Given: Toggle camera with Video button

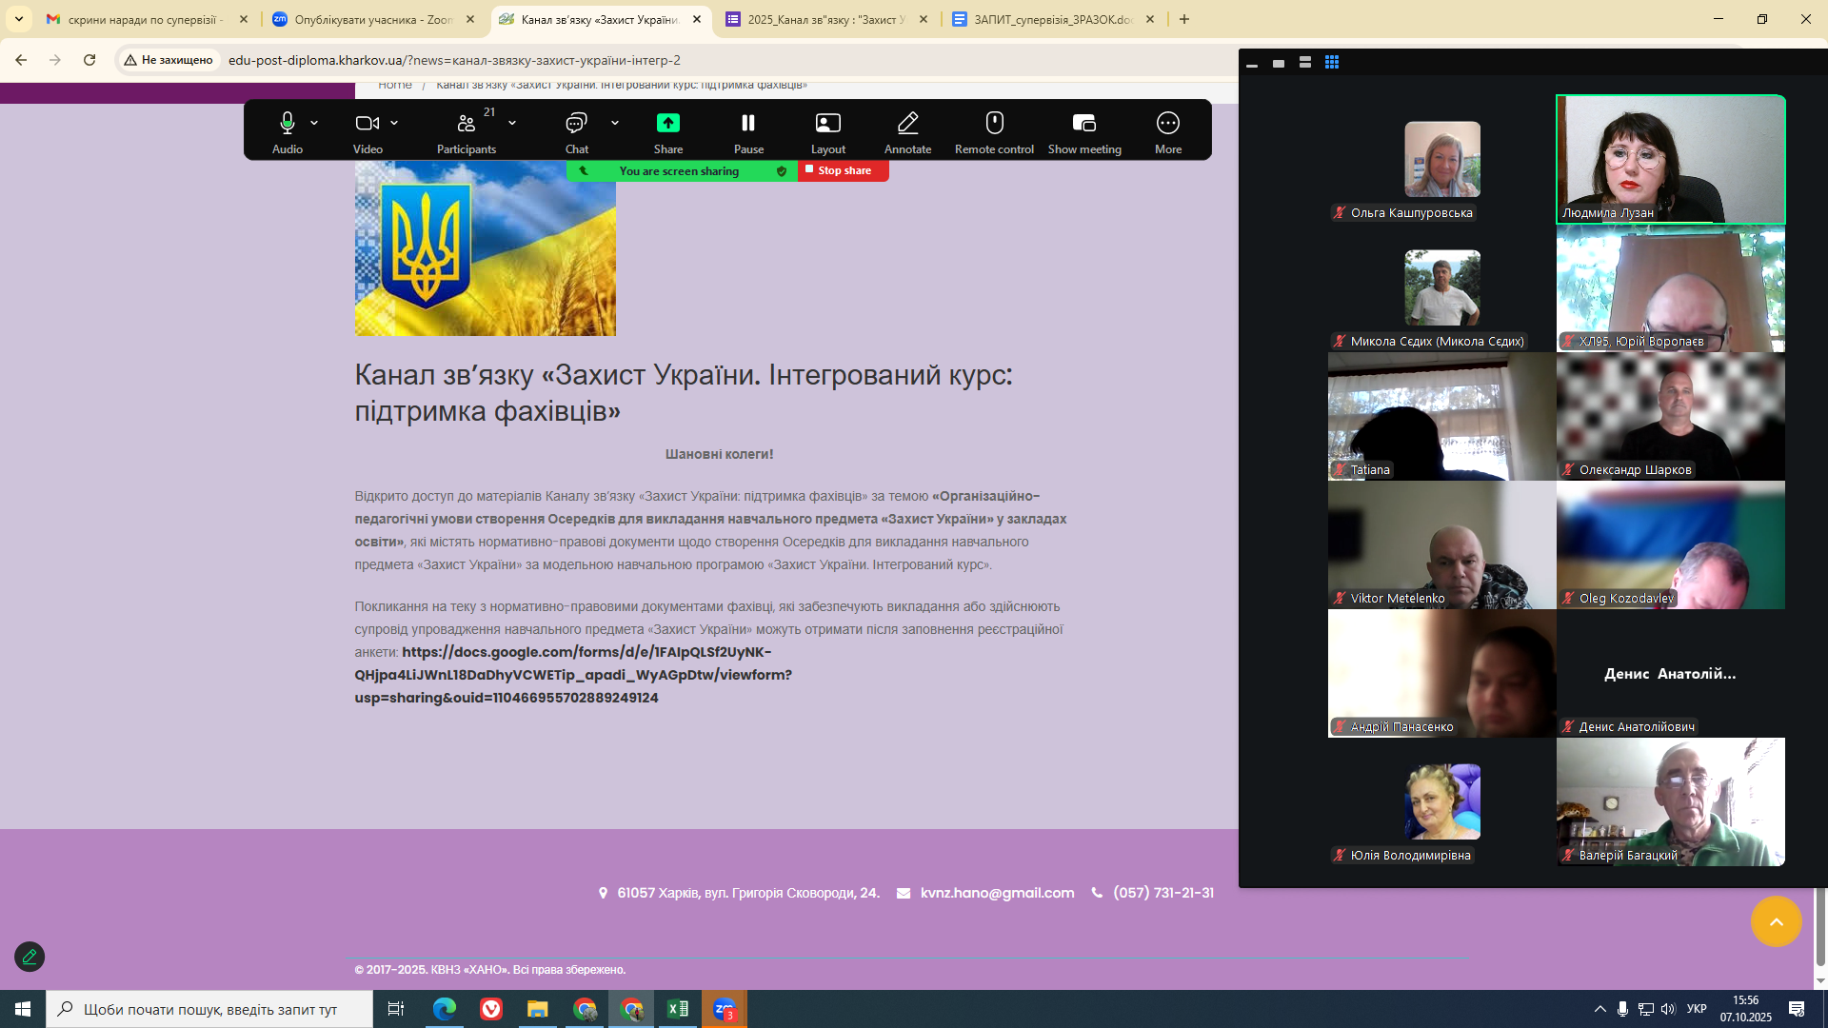Looking at the screenshot, I should point(367,124).
